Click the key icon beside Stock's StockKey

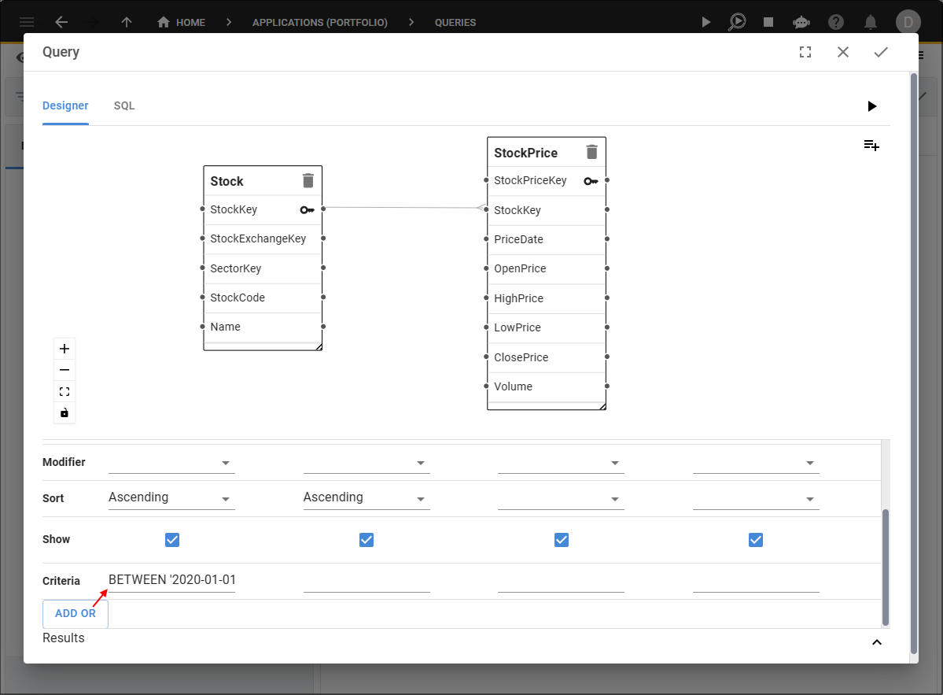tap(307, 209)
